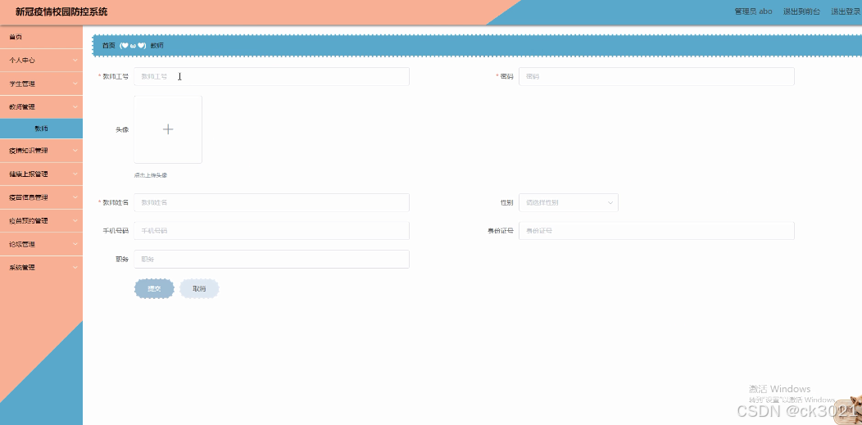Expand the 论坛管理 sidebar menu
This screenshot has width=862, height=425.
41,244
